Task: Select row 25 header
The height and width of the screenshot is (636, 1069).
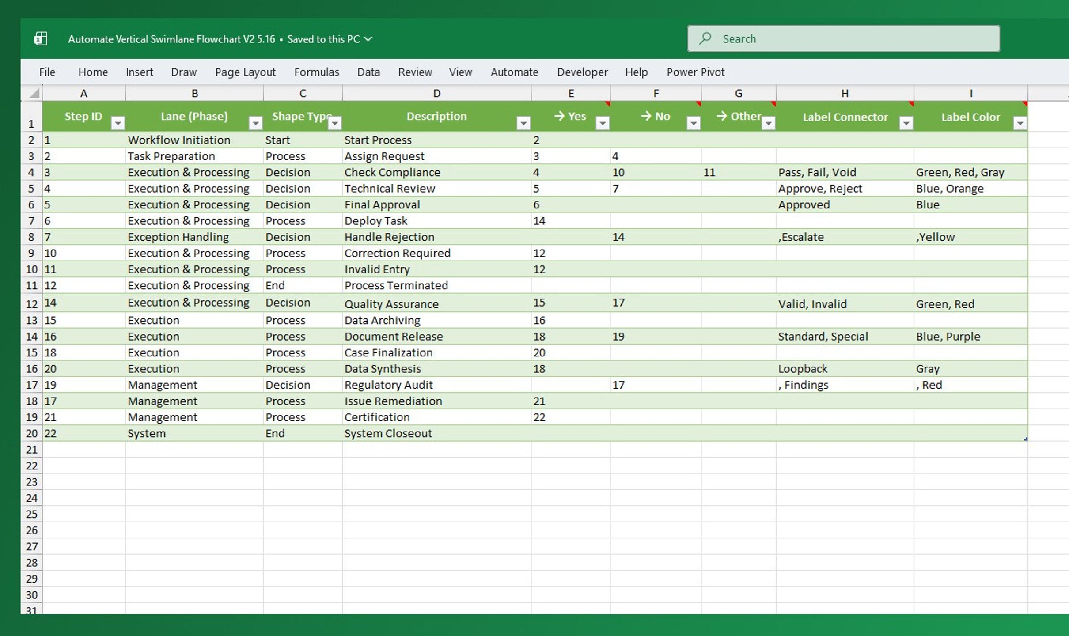Action: point(31,514)
